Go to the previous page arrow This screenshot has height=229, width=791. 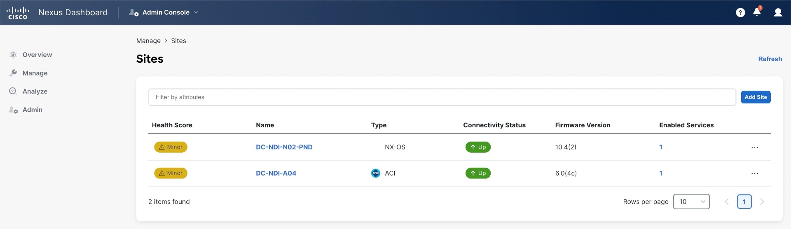(x=727, y=202)
